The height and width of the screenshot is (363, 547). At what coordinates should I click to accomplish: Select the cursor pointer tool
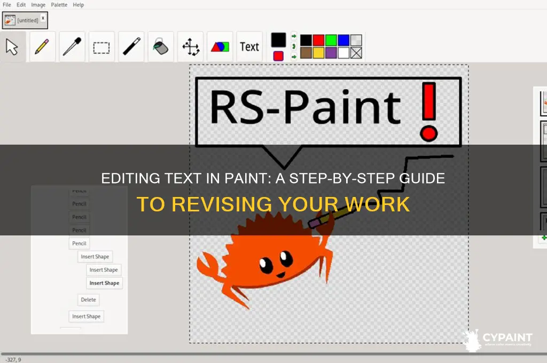tap(13, 47)
